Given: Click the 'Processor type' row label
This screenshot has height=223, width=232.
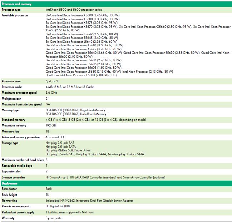Looking at the screenshot, I should 11,10.
